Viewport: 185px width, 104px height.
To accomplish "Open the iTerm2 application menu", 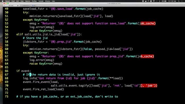I will 7,1.
